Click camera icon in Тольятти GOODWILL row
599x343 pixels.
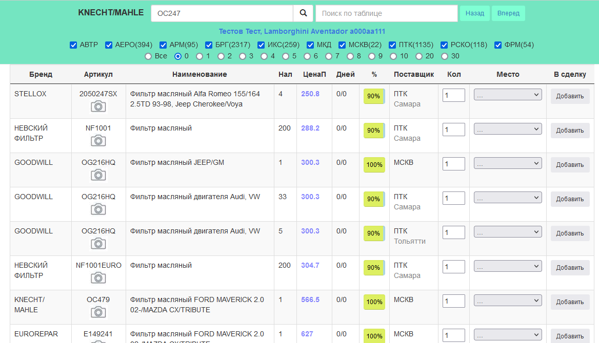(x=98, y=244)
